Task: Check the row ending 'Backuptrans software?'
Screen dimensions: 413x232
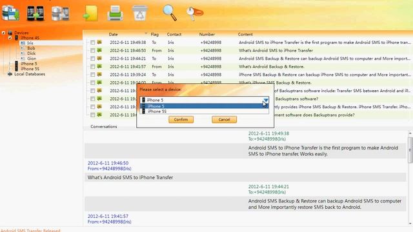Action: [x=93, y=99]
